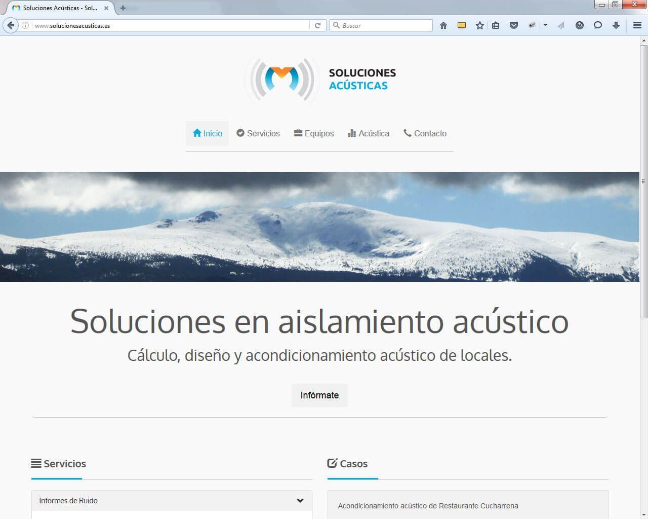Go back using the browser back arrow
The height and width of the screenshot is (519, 648).
(x=11, y=25)
